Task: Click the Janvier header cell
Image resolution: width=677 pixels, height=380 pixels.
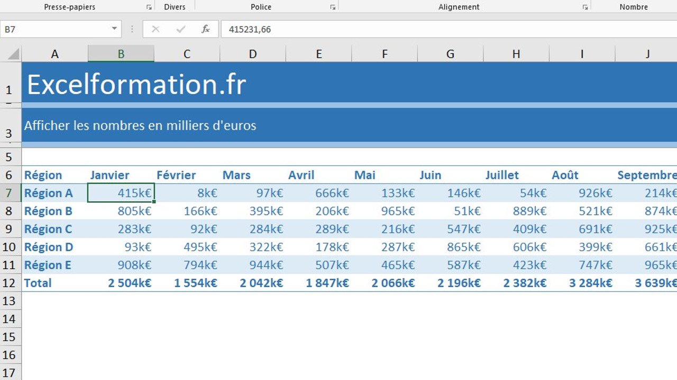Action: 121,175
